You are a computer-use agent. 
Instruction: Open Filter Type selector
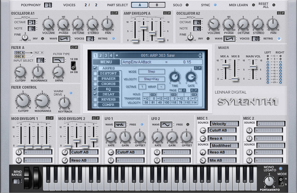(x=58, y=60)
